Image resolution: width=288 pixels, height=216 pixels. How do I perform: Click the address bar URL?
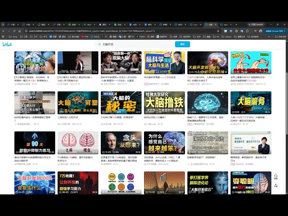click(x=92, y=31)
